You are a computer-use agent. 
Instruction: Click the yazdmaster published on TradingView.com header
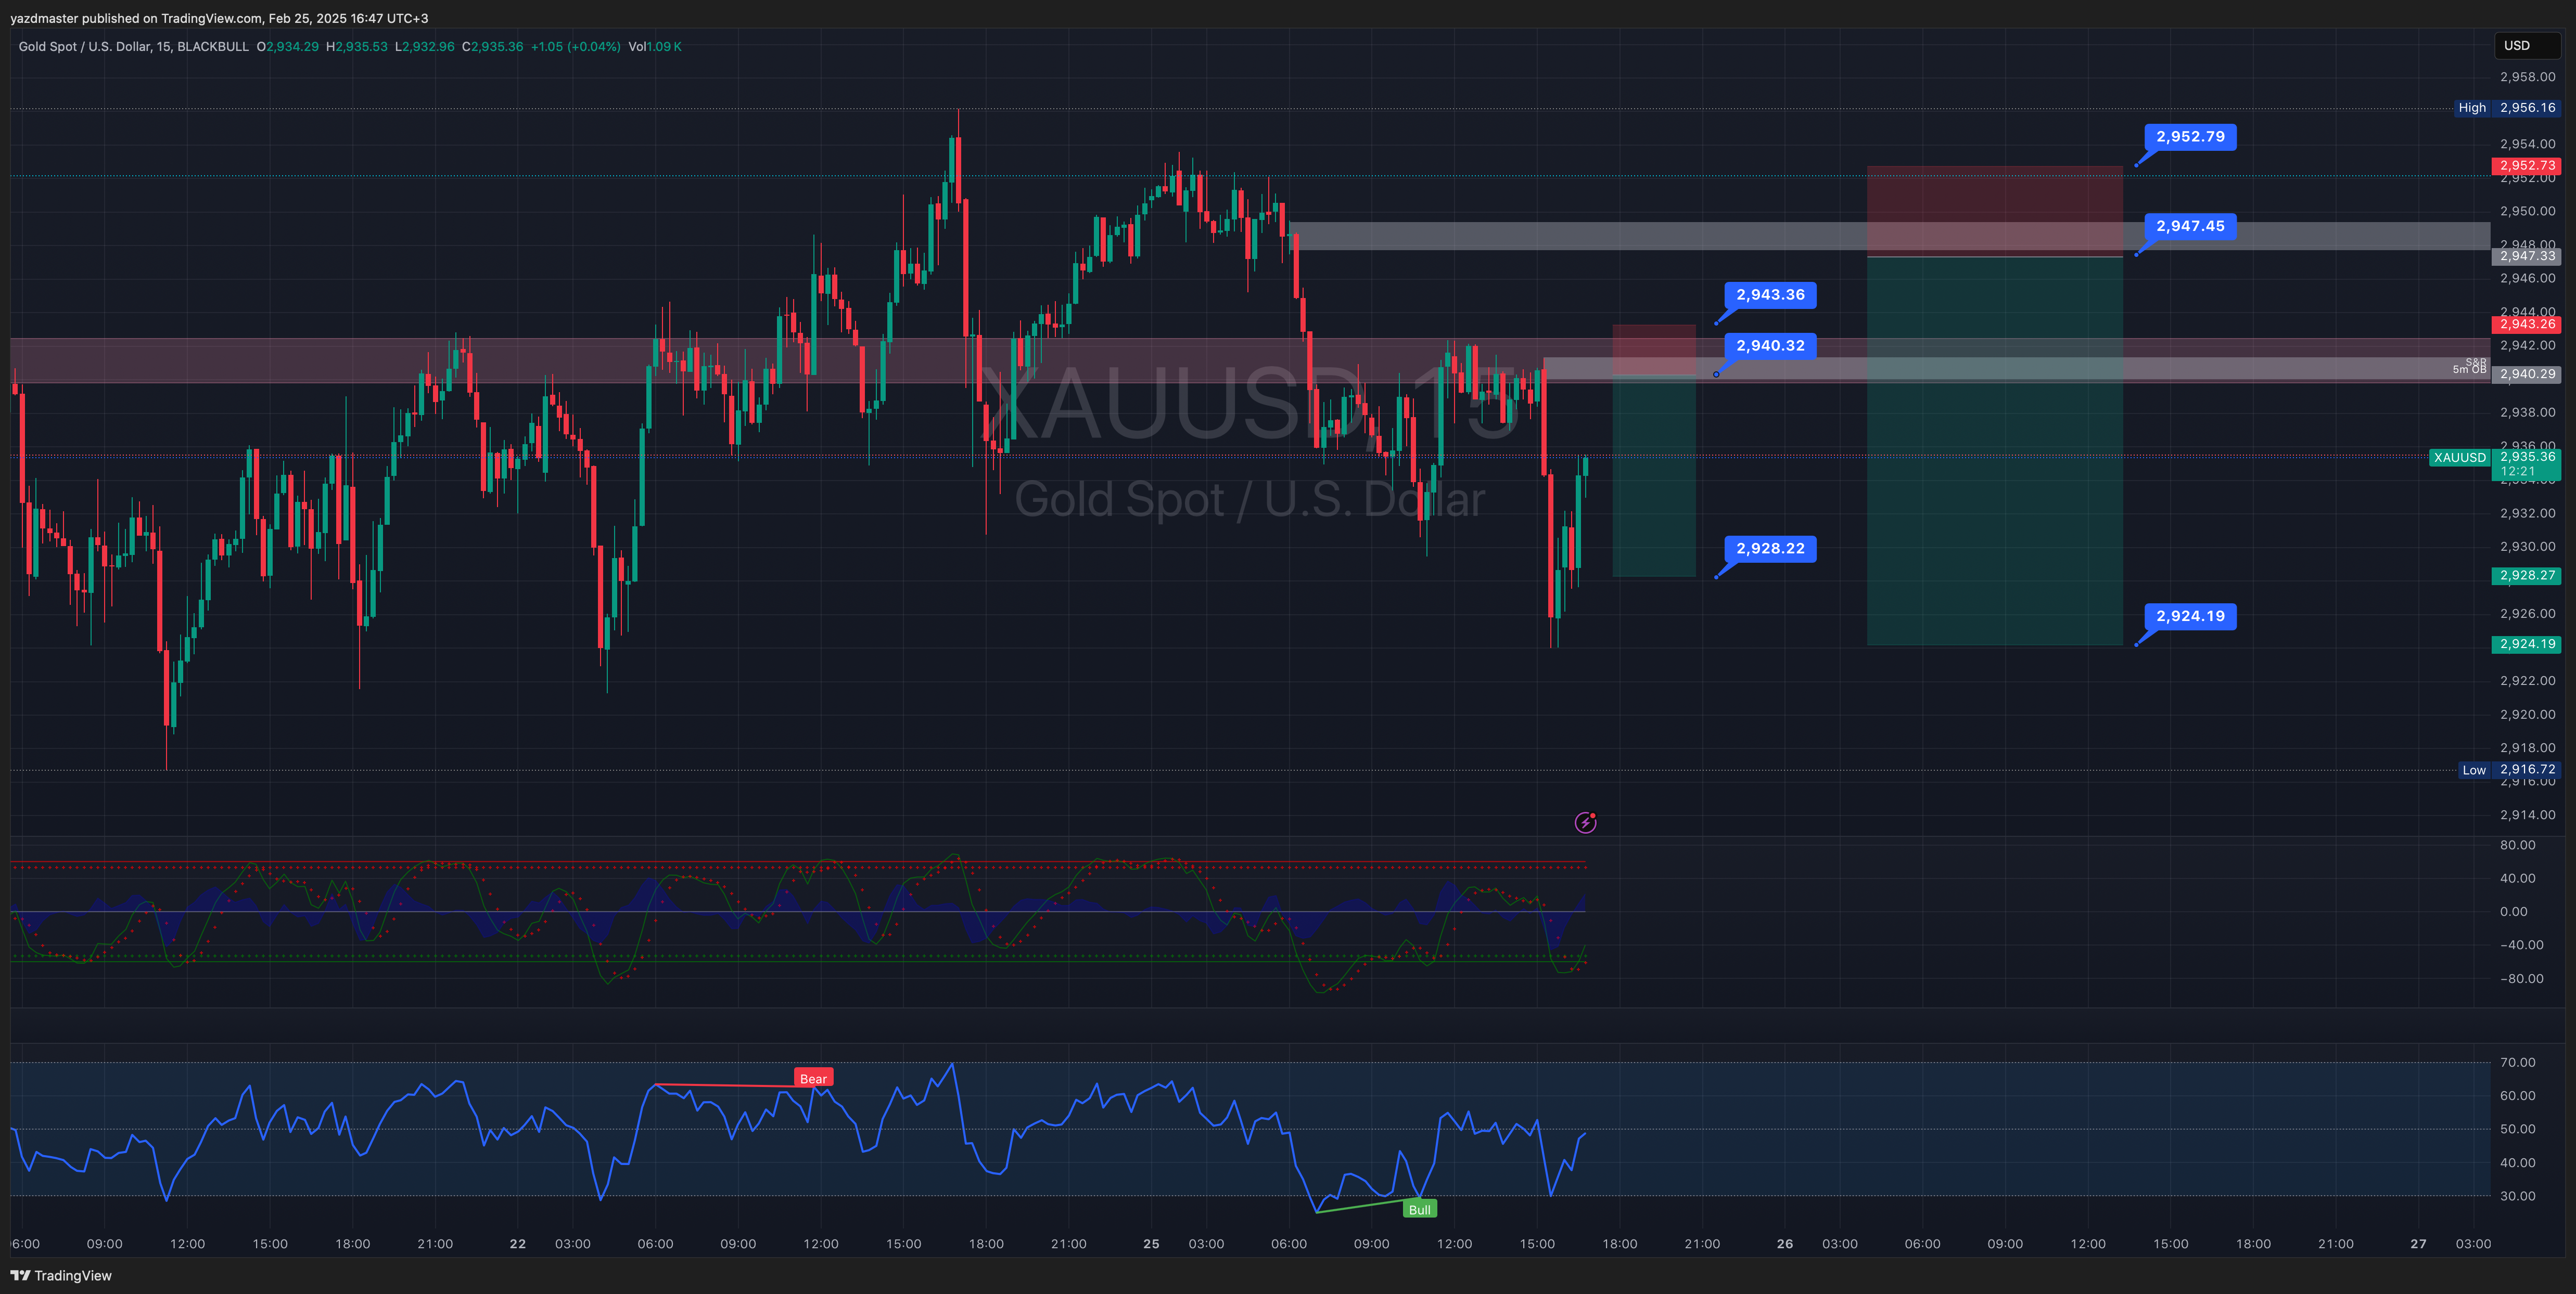click(x=219, y=18)
